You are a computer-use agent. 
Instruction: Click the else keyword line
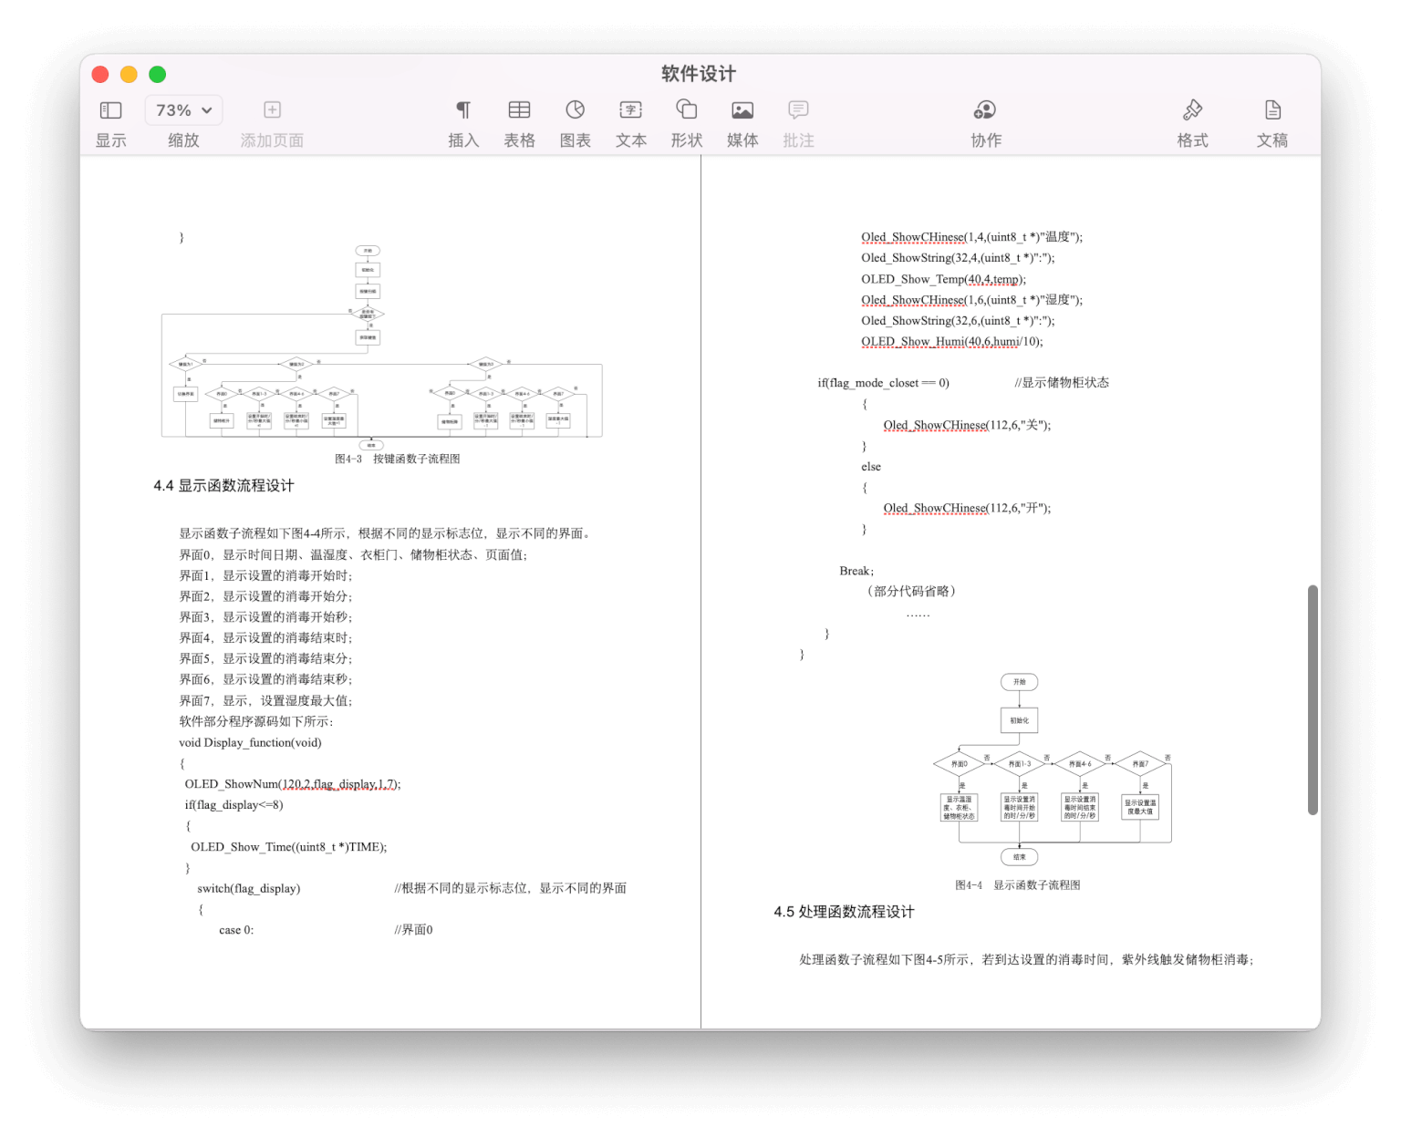[871, 467]
